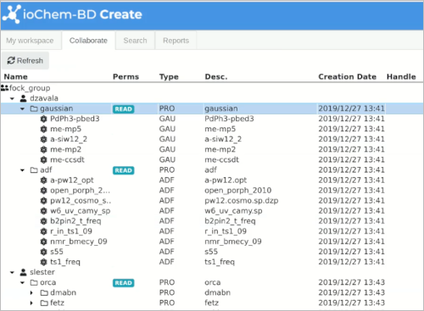Click the r_in_ts1_09 calculation icon
This screenshot has width=424, height=311.
43,231
